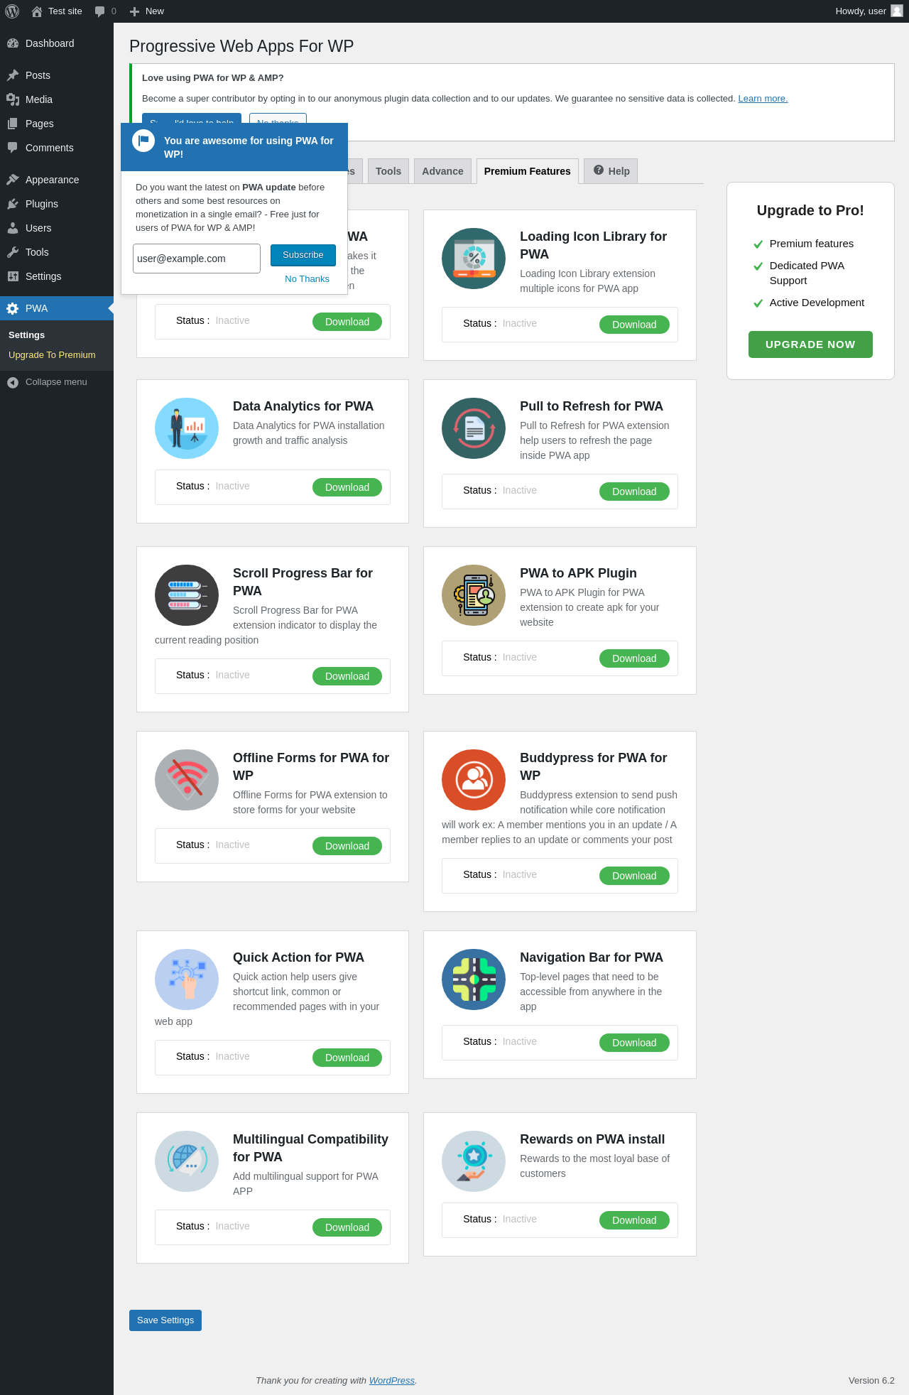Viewport: 909px width, 1395px height.
Task: Open the WordPress link in footer
Action: click(x=392, y=1381)
